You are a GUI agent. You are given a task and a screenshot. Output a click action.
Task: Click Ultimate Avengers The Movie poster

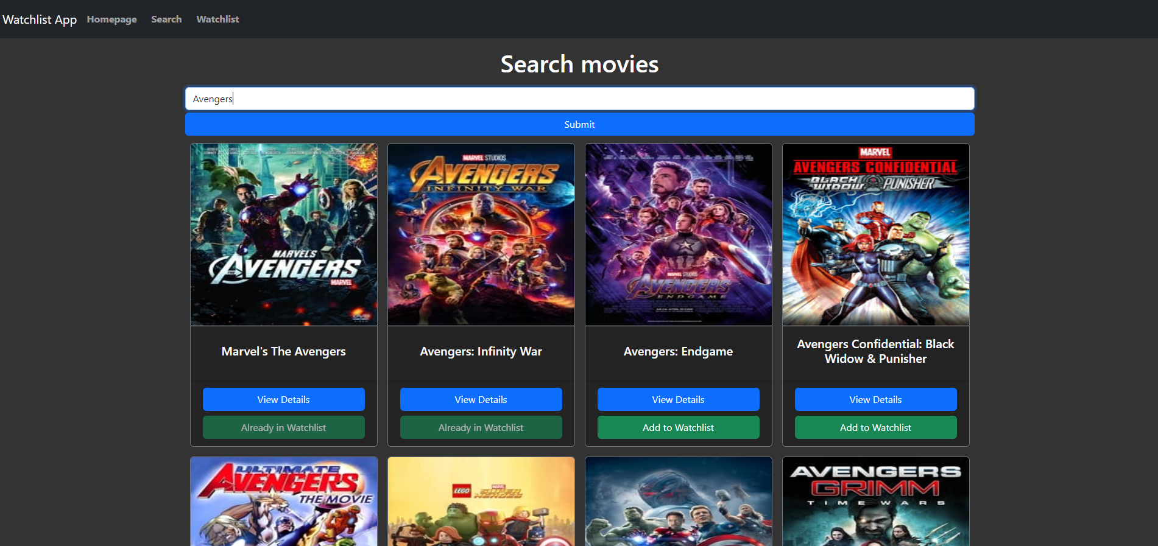point(284,502)
